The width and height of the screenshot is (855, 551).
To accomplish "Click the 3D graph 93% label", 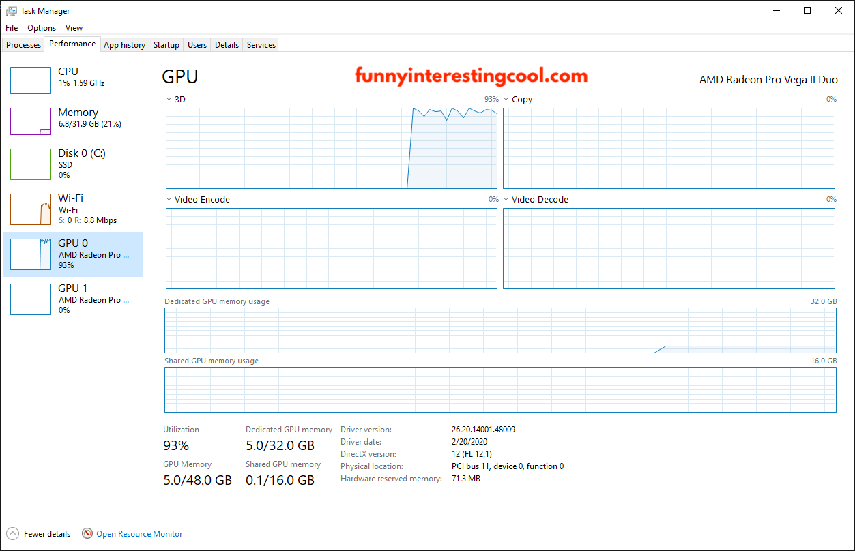I will pos(491,100).
